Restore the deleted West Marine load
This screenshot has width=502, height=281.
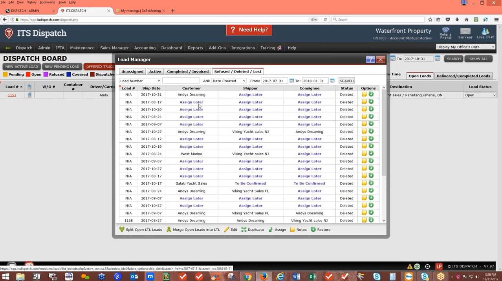point(371,154)
